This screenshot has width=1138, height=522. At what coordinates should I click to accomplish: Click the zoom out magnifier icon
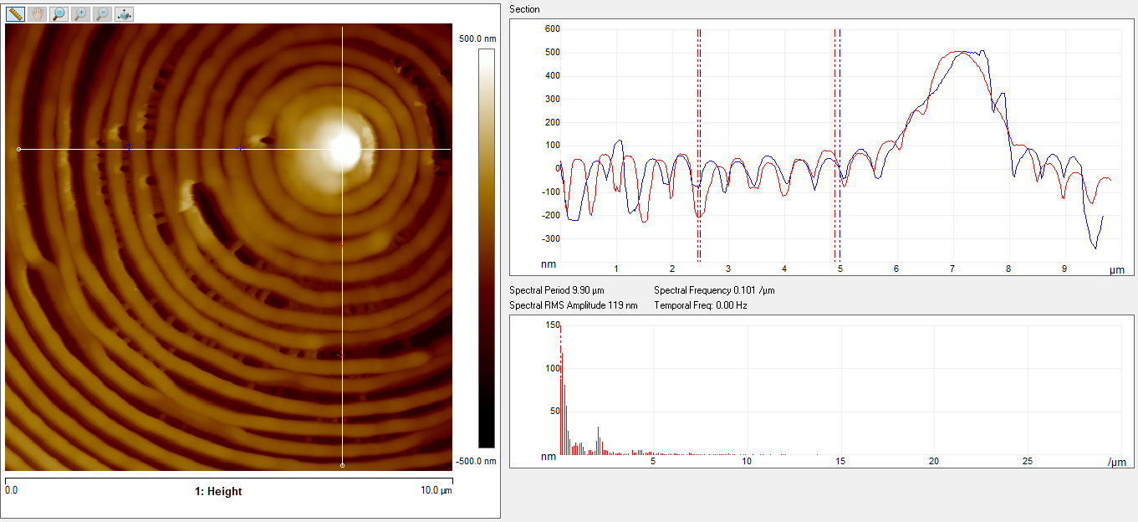tap(102, 14)
